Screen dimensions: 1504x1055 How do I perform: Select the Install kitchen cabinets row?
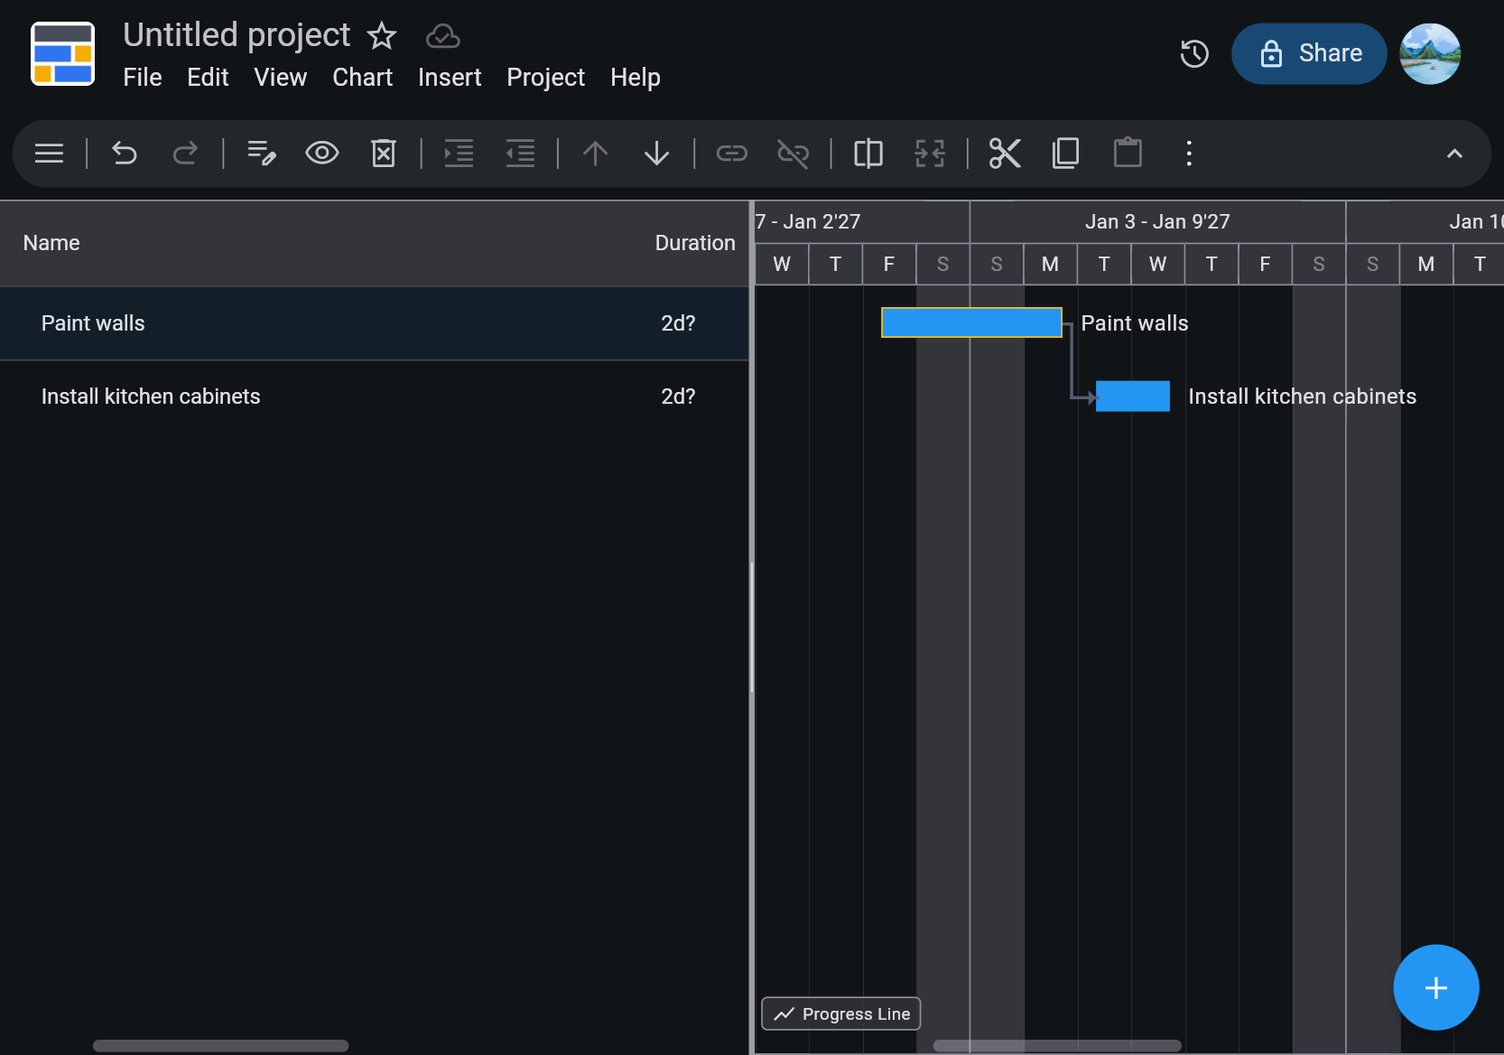point(375,397)
